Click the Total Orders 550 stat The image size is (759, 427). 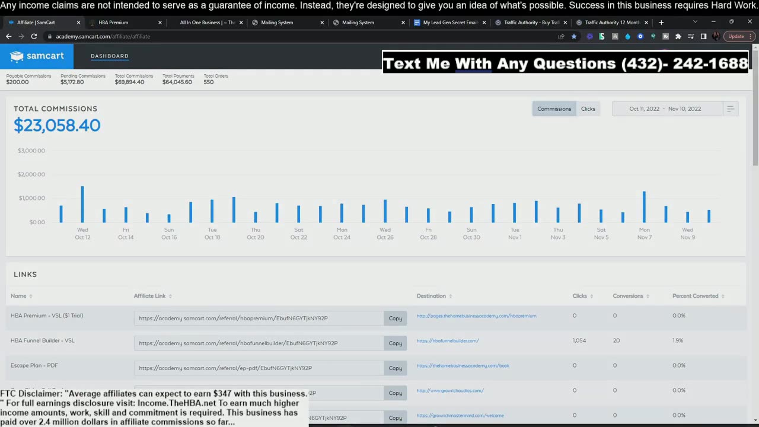pos(216,79)
